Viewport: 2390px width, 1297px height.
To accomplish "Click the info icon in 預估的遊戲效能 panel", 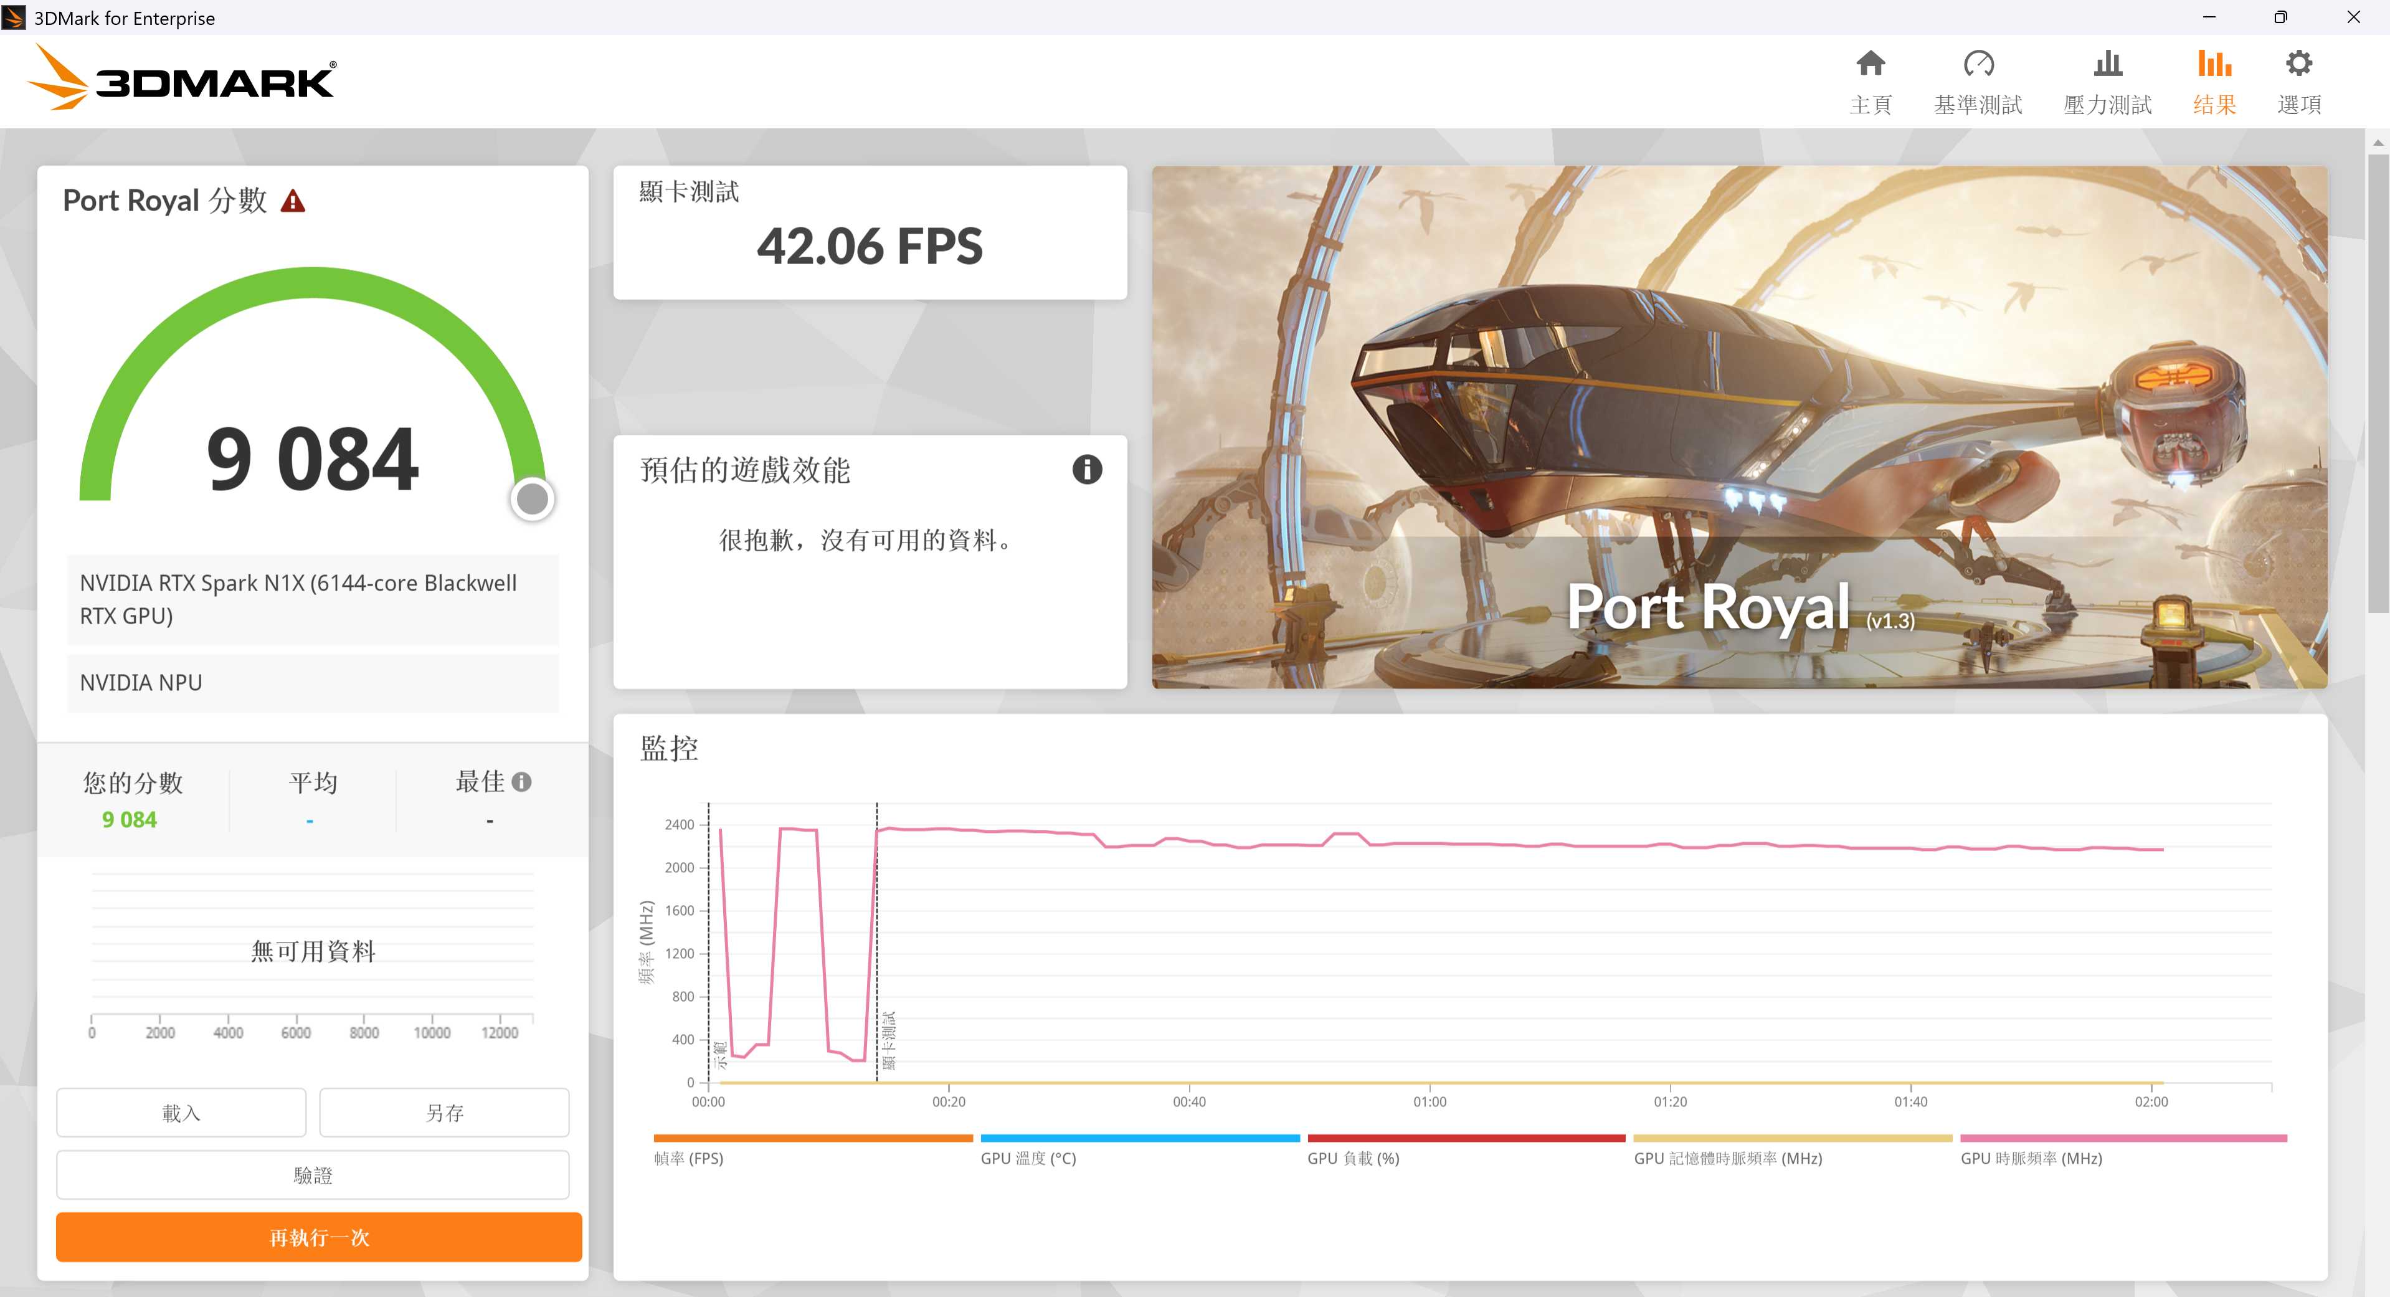I will [x=1086, y=470].
